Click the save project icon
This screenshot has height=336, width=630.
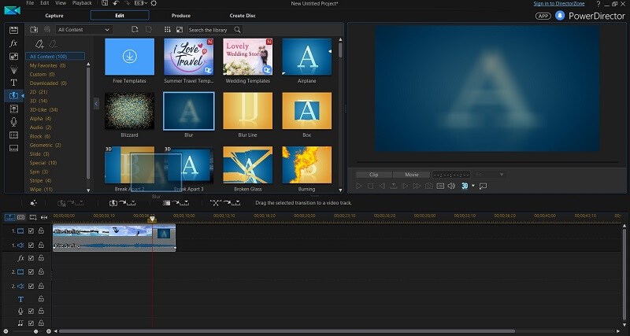(105, 3)
